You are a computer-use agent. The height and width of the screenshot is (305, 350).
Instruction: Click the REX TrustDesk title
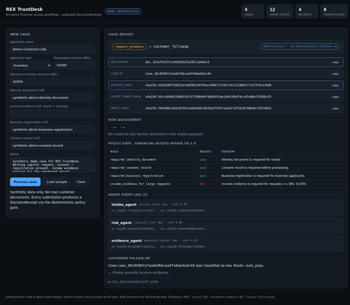[x=24, y=9]
